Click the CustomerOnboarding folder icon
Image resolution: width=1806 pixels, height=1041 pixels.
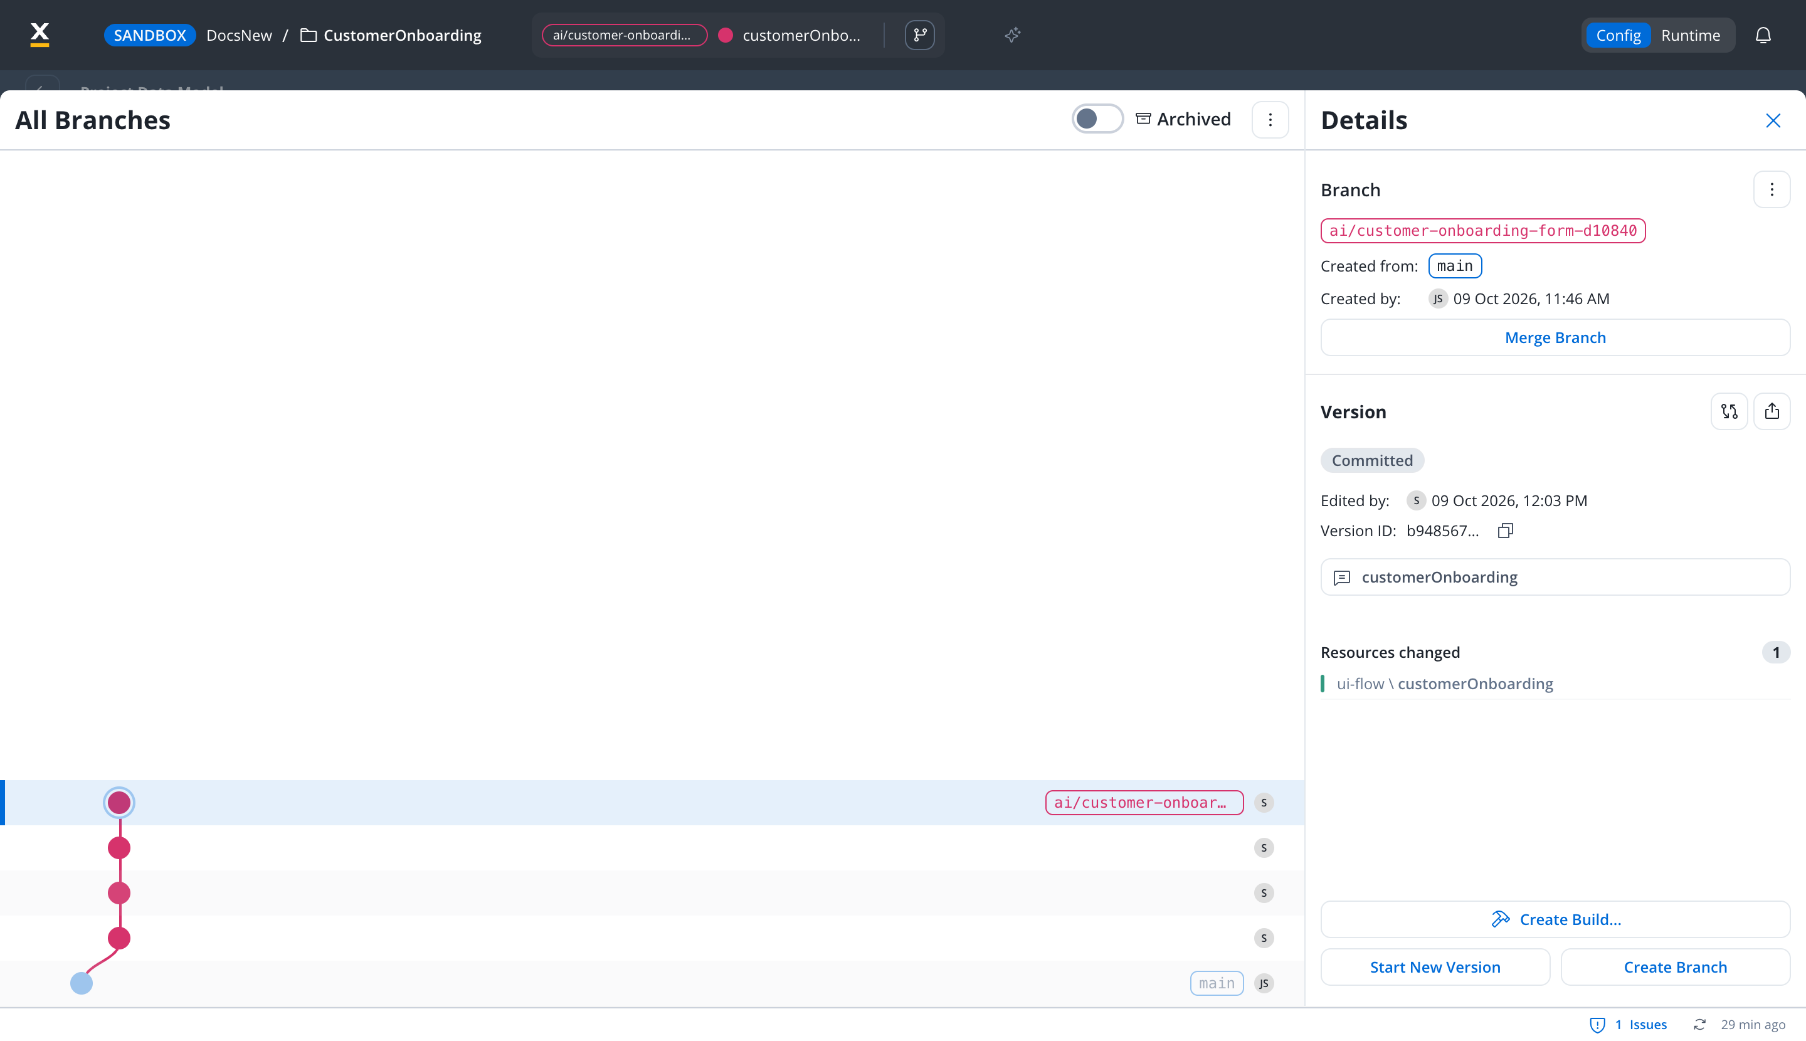(308, 35)
